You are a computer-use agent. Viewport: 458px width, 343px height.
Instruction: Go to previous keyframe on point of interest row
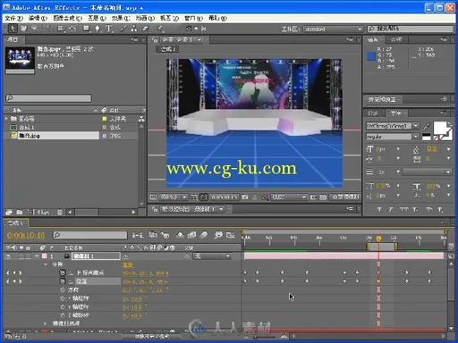tap(7, 272)
